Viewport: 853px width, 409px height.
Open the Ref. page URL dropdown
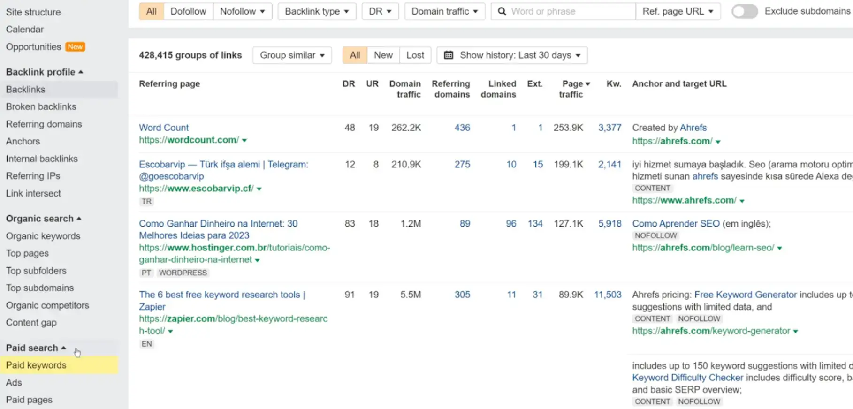coord(678,11)
